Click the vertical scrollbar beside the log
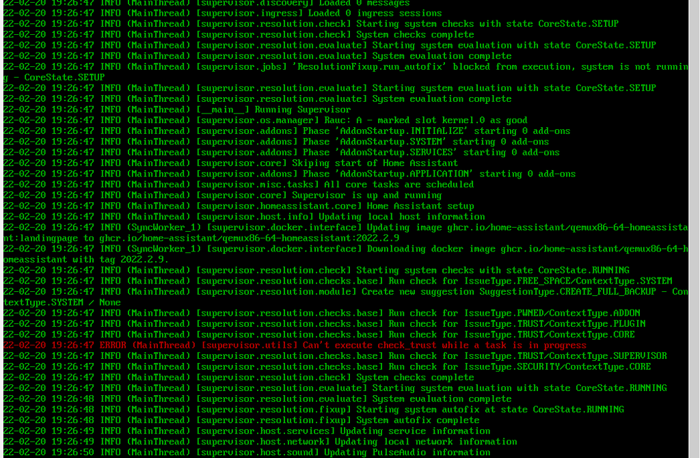The image size is (700, 458). tap(695, 229)
